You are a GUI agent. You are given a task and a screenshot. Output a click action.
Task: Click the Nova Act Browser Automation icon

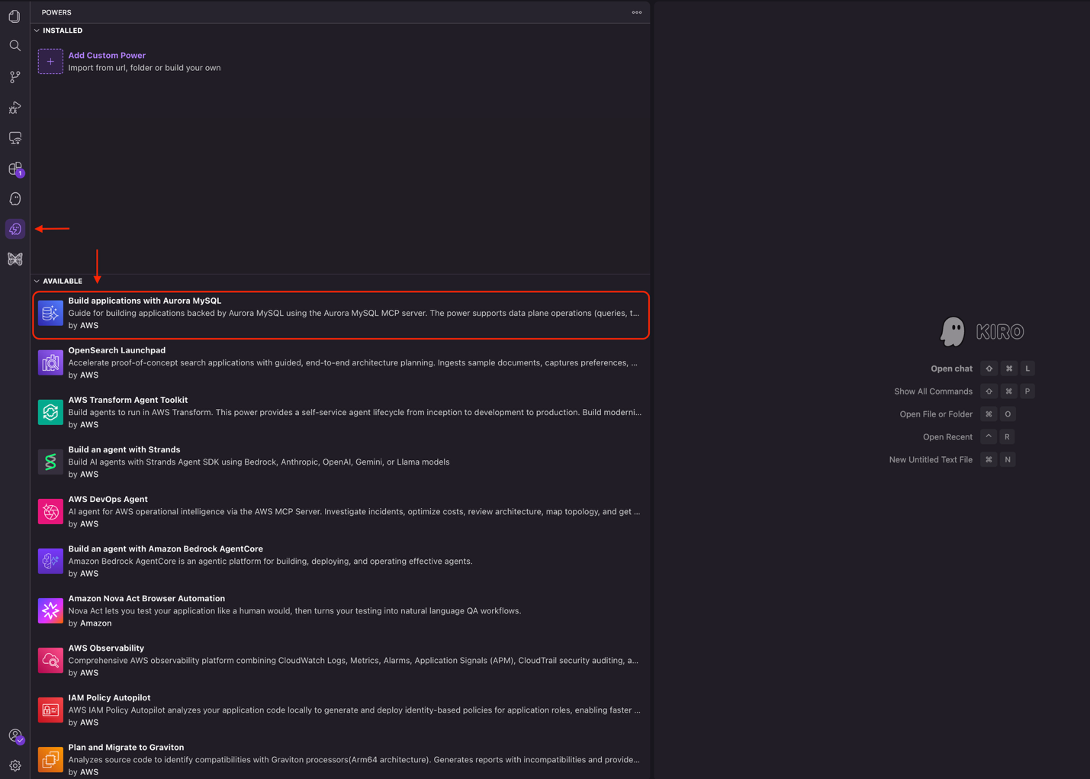click(x=50, y=610)
